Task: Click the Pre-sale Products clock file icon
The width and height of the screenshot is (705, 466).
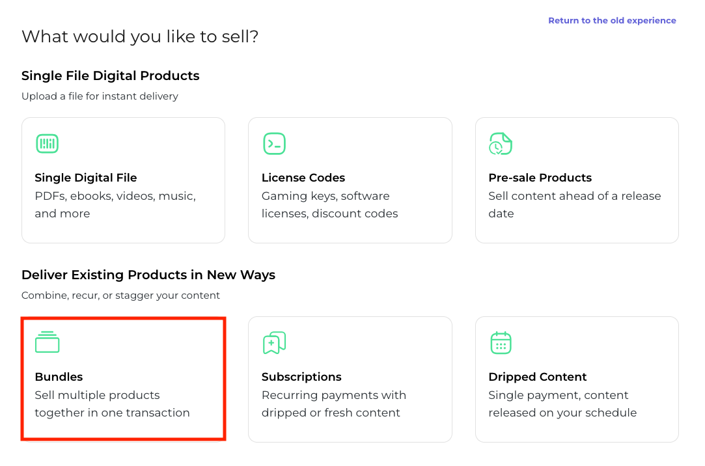Action: pos(501,144)
